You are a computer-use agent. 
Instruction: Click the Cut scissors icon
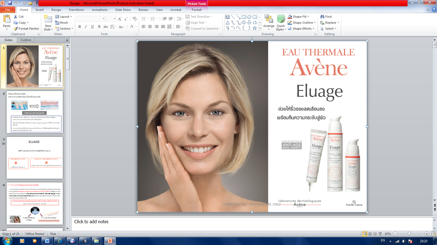point(16,17)
